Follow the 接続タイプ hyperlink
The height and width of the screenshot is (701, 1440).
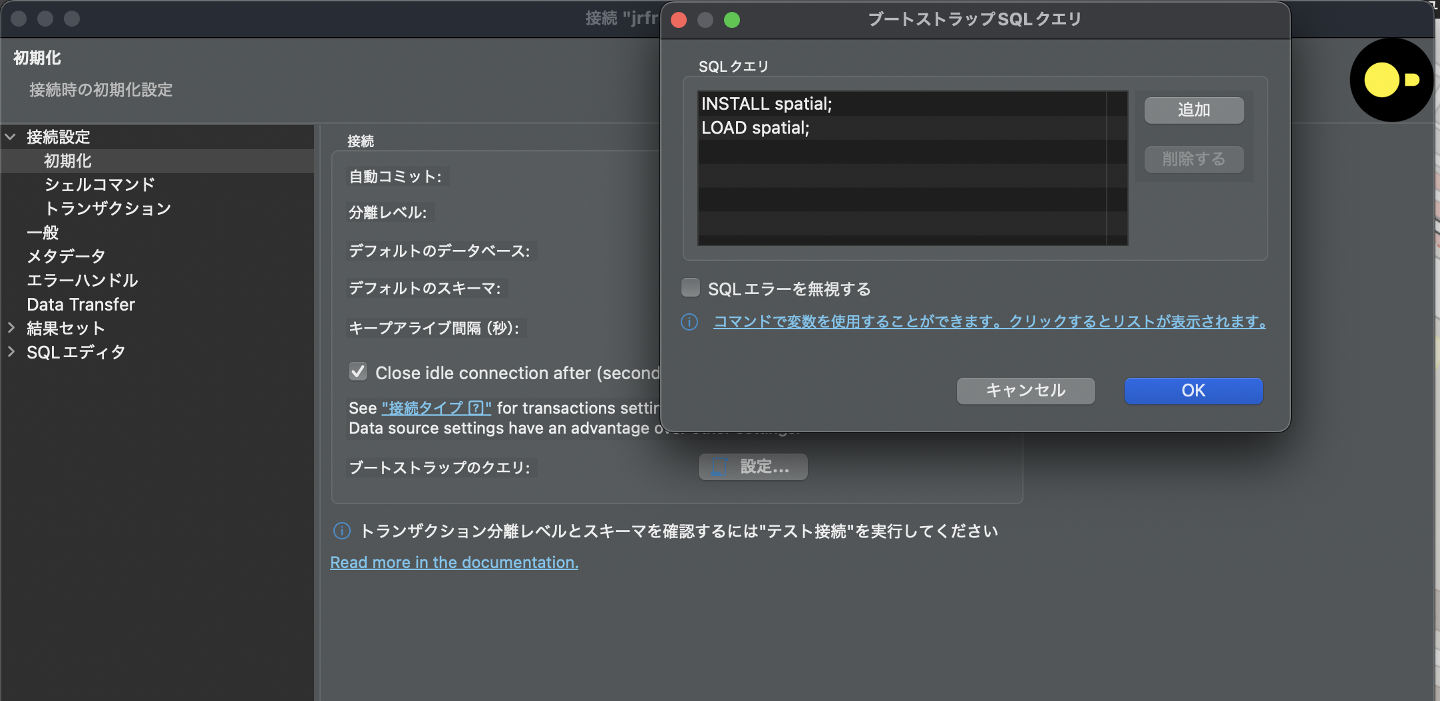(x=436, y=408)
